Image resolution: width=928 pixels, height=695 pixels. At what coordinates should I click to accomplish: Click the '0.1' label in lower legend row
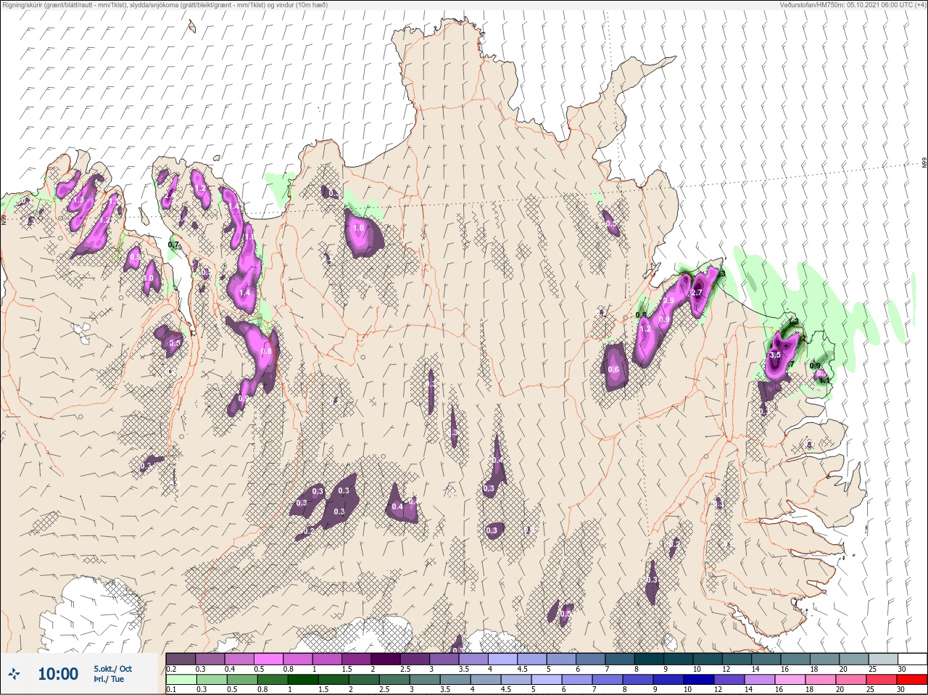point(171,690)
